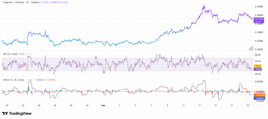Click the TradingView logo
This screenshot has height=119, width=268.
[17, 113]
